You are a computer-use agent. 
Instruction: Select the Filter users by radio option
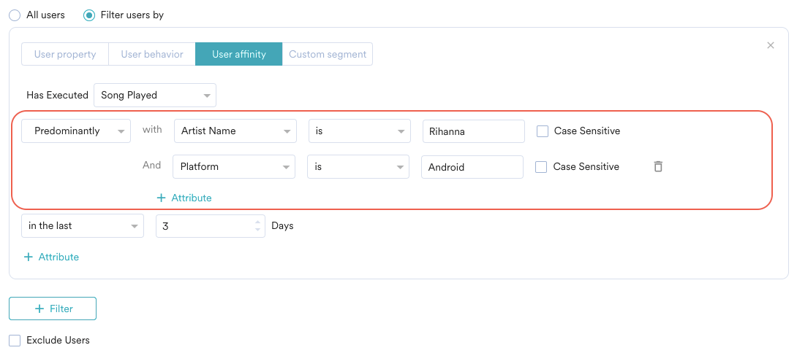coord(89,15)
